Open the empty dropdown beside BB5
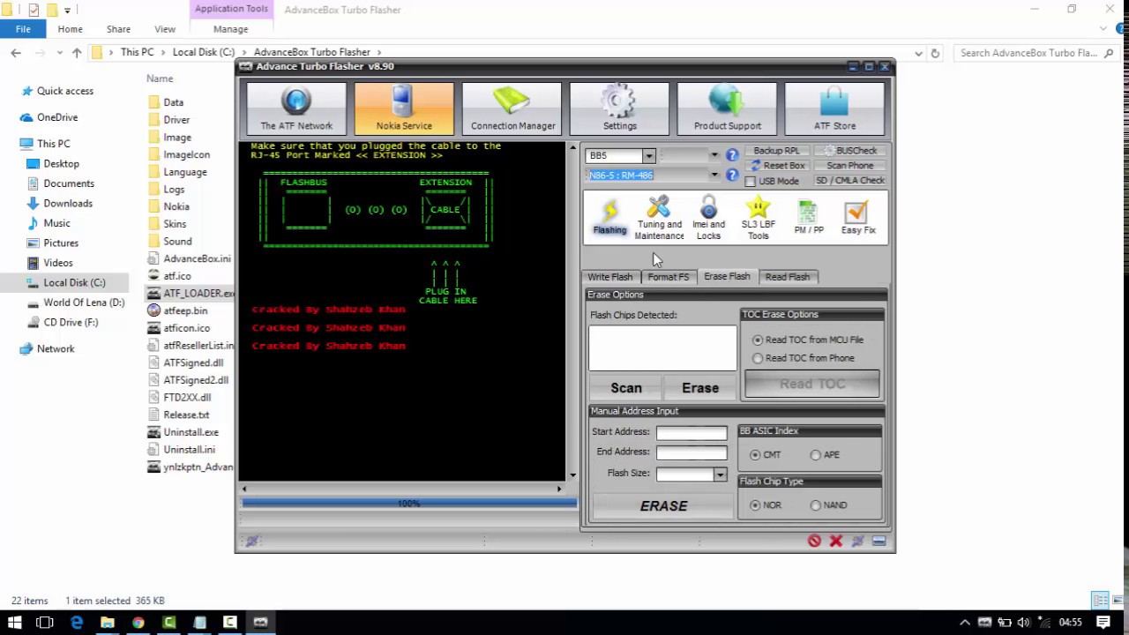 click(x=714, y=156)
